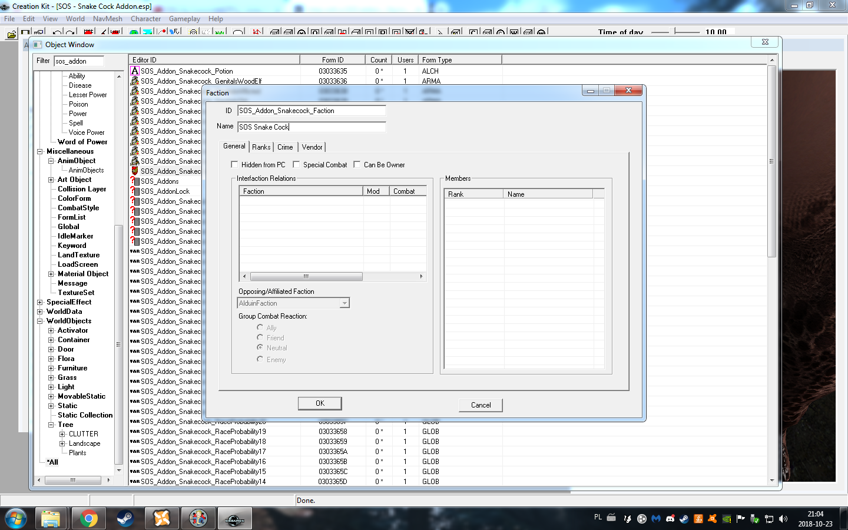Screen dimensions: 848x530
Task: Click the open-folder icon in the toolbar
Action: click(11, 34)
